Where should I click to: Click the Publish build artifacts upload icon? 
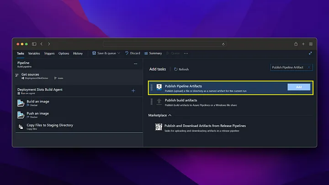(x=159, y=102)
